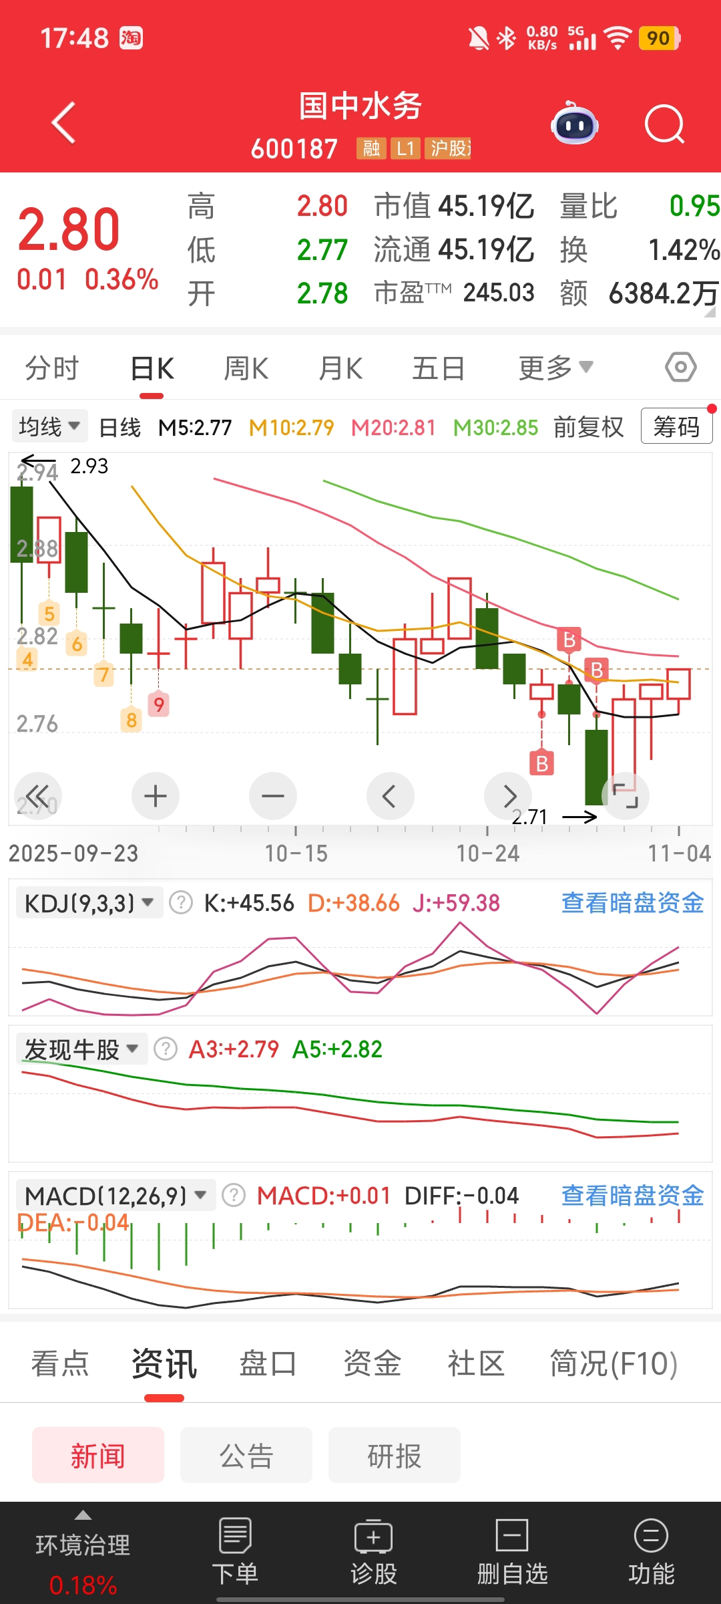The image size is (721, 1604).
Task: Jump to earliest with double-left arrow icon
Action: click(38, 796)
